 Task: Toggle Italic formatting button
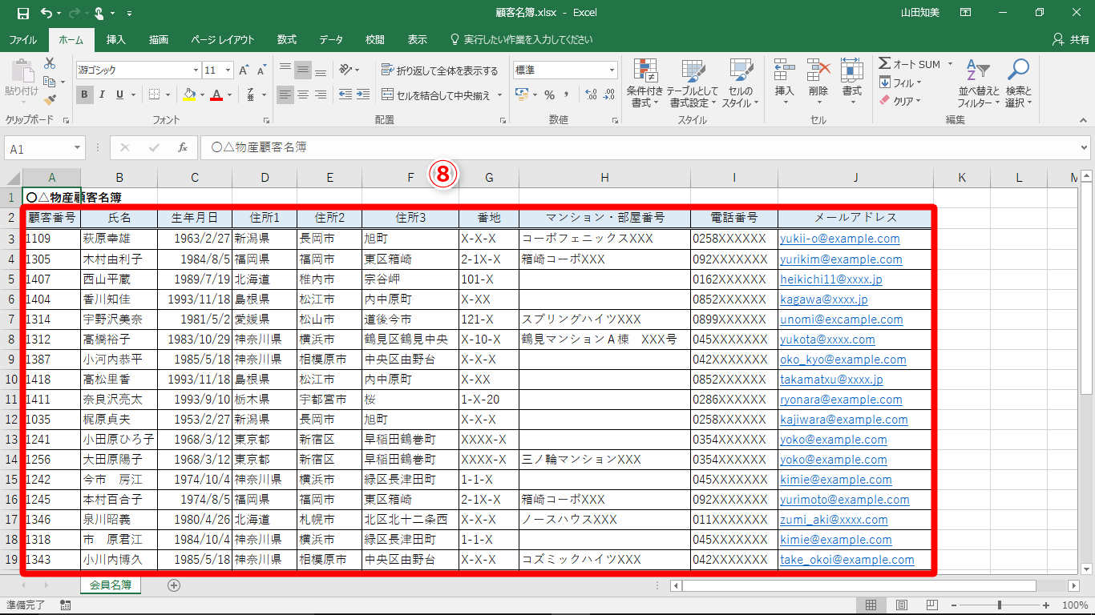click(x=103, y=94)
